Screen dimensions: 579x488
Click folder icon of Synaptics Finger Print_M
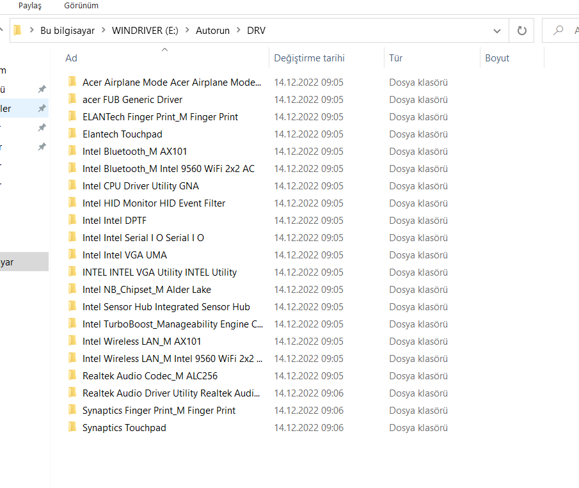pyautogui.click(x=72, y=410)
